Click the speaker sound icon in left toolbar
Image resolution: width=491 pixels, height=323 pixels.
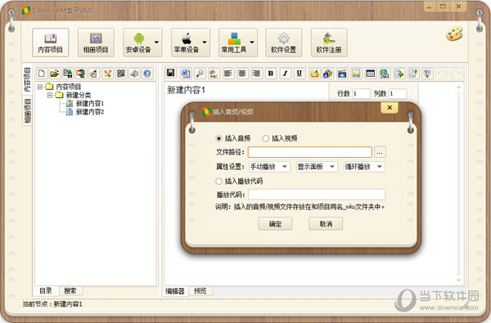pyautogui.click(x=134, y=74)
